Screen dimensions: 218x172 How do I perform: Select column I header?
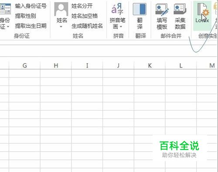tap(87, 66)
